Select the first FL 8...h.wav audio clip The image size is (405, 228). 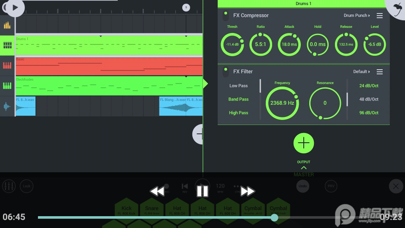(x=26, y=106)
